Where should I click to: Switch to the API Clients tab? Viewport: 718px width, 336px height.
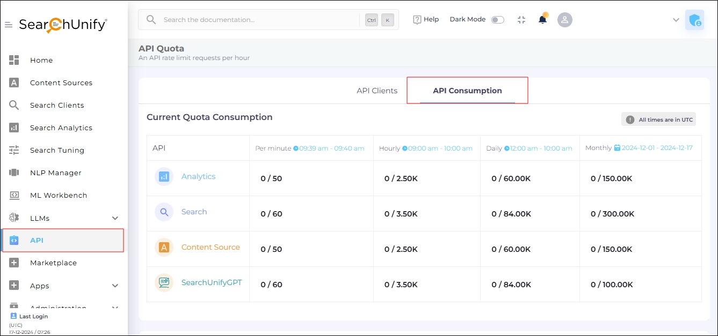click(x=377, y=91)
